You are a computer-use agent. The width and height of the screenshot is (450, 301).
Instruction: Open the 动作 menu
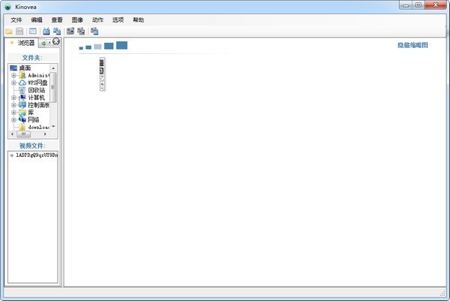pyautogui.click(x=97, y=20)
